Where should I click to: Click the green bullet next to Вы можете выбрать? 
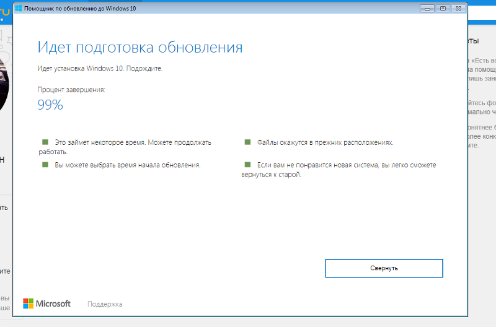(x=45, y=165)
